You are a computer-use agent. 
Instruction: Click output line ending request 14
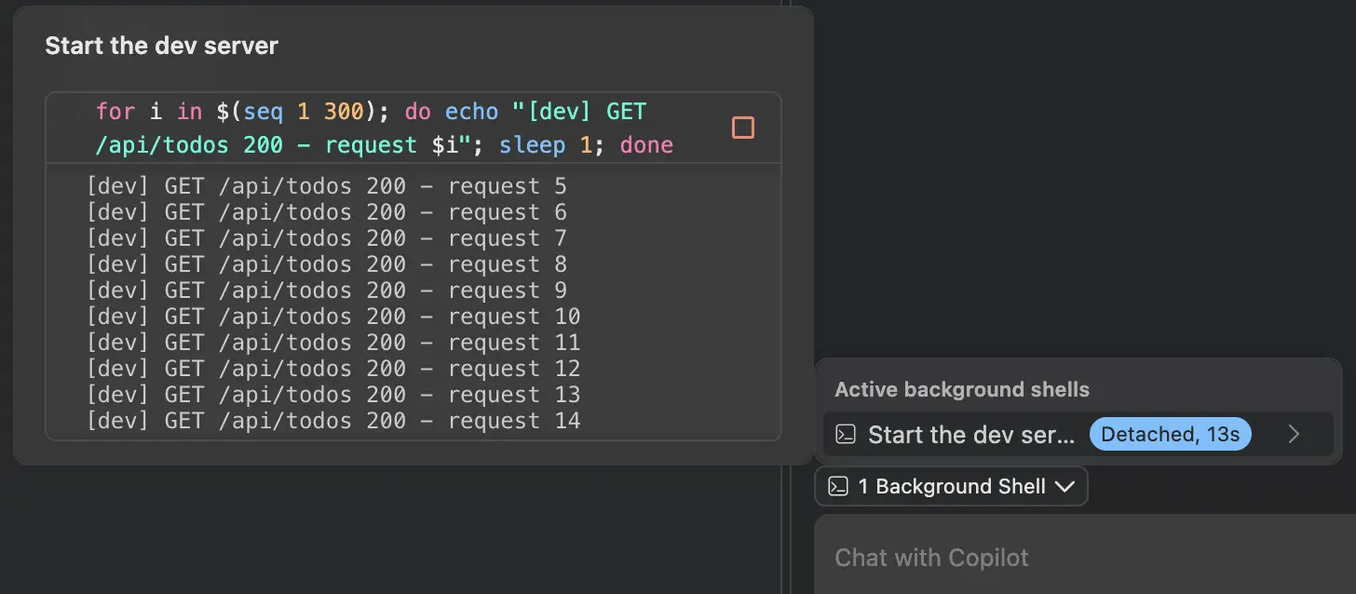333,421
